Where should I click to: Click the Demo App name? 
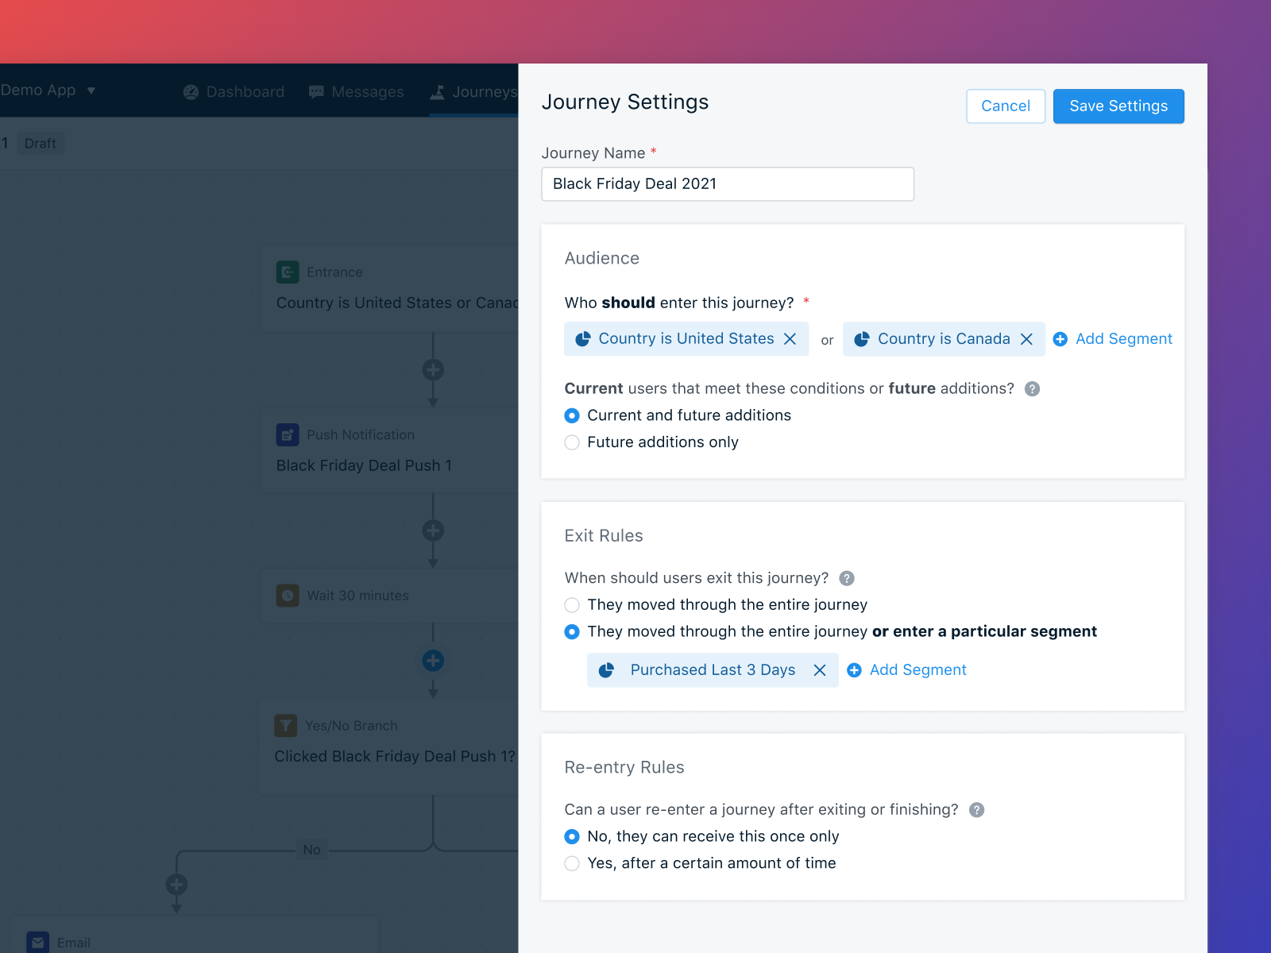(x=38, y=91)
